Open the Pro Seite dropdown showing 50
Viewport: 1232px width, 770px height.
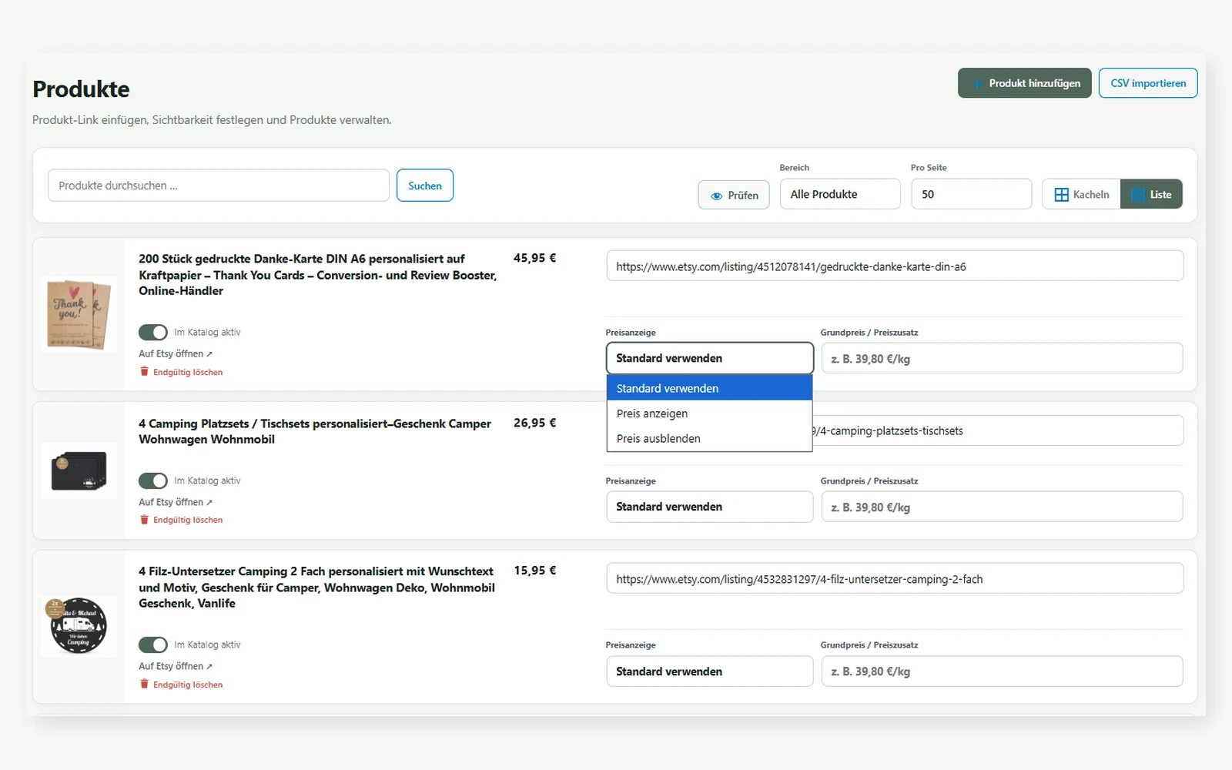[x=971, y=194]
